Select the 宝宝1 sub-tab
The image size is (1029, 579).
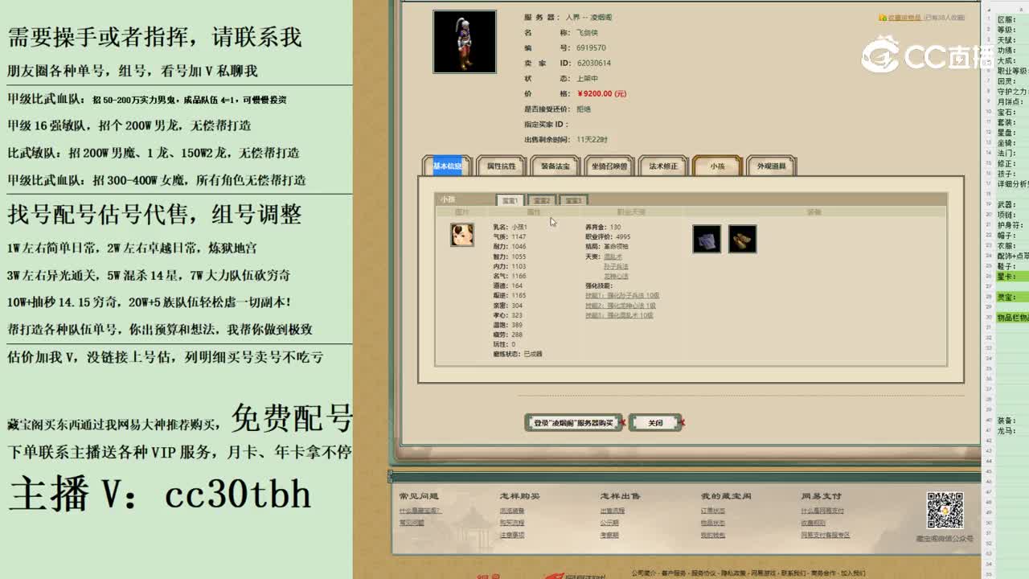coord(510,200)
